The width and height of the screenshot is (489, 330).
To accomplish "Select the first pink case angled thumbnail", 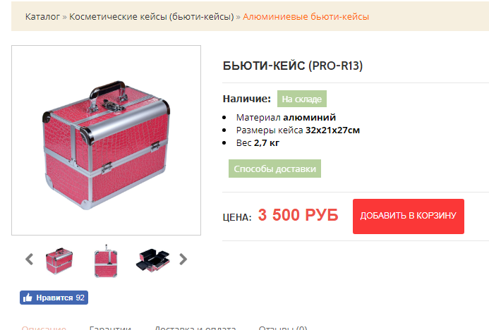I will tap(59, 261).
